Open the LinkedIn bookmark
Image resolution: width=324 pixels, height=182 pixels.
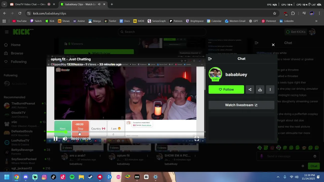(x=287, y=21)
